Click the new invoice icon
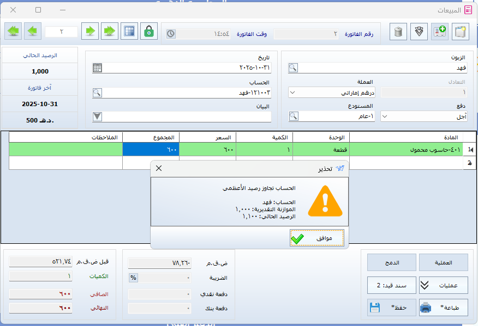478x326 pixels. 461,31
